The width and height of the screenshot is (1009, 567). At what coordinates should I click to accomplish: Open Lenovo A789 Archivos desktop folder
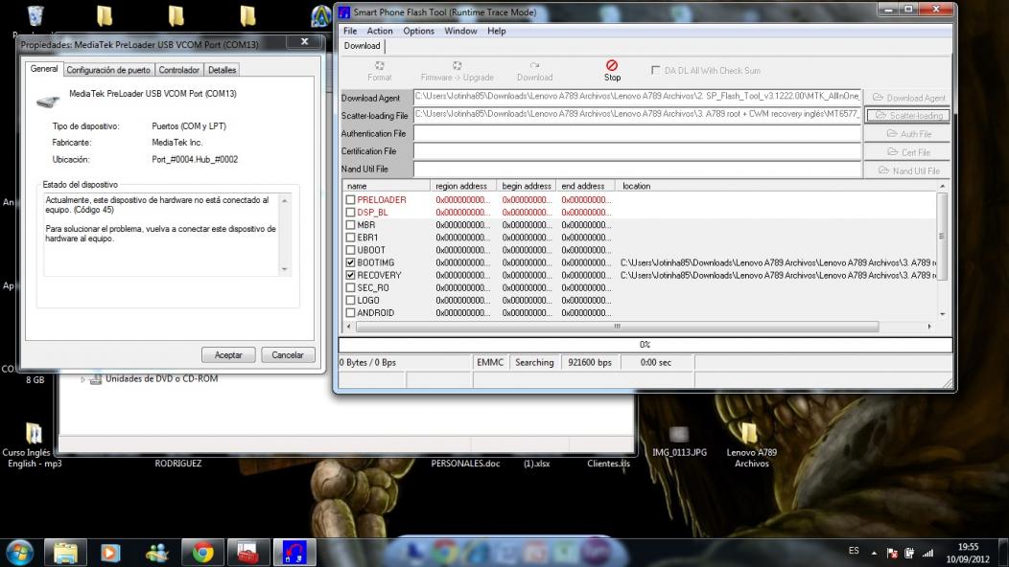751,445
